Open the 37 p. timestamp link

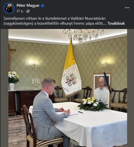pyautogui.click(x=20, y=11)
